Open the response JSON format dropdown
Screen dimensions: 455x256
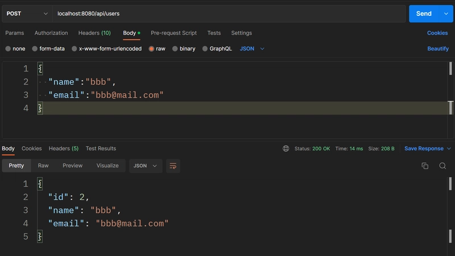point(146,166)
